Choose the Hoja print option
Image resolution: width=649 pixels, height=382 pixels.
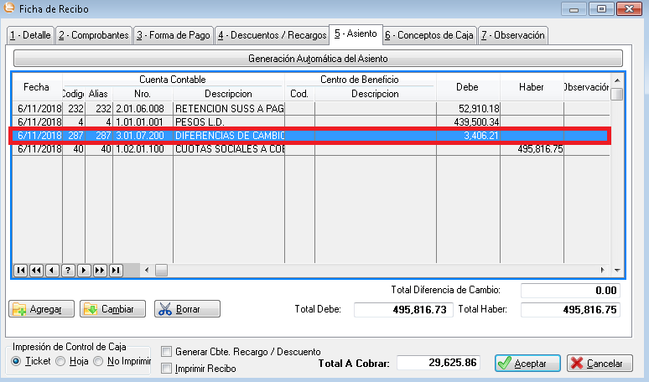click(x=60, y=361)
